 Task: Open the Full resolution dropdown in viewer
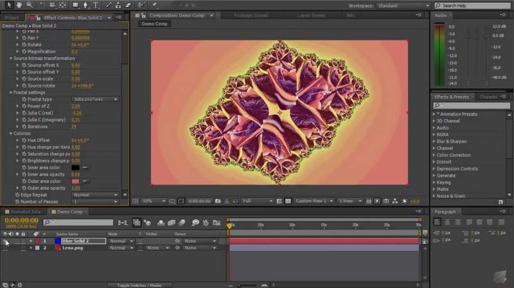pos(256,201)
